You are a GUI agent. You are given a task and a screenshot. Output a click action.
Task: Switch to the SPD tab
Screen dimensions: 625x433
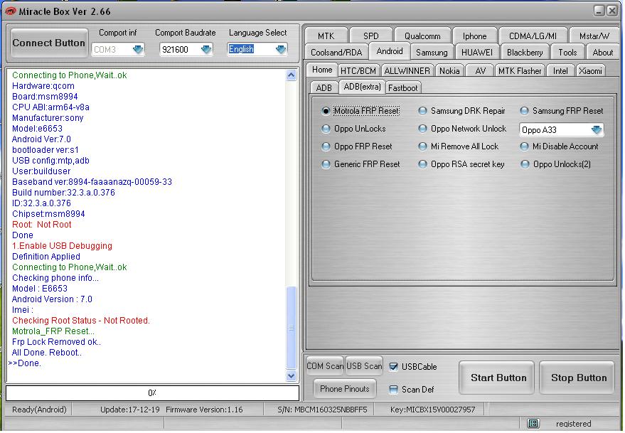click(370, 36)
